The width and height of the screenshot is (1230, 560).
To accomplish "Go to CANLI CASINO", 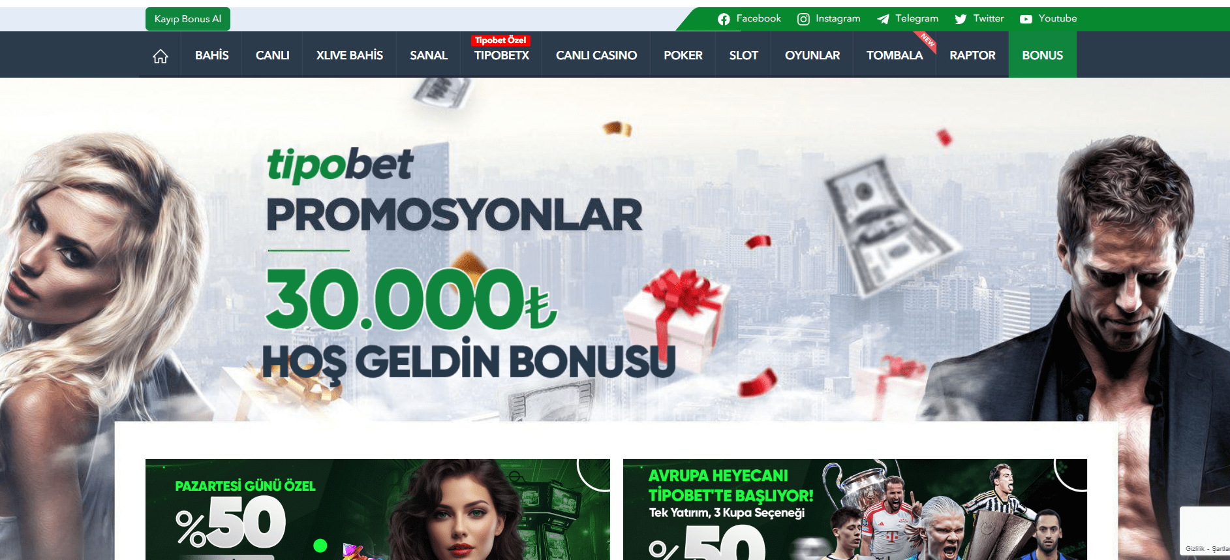I will click(x=596, y=55).
